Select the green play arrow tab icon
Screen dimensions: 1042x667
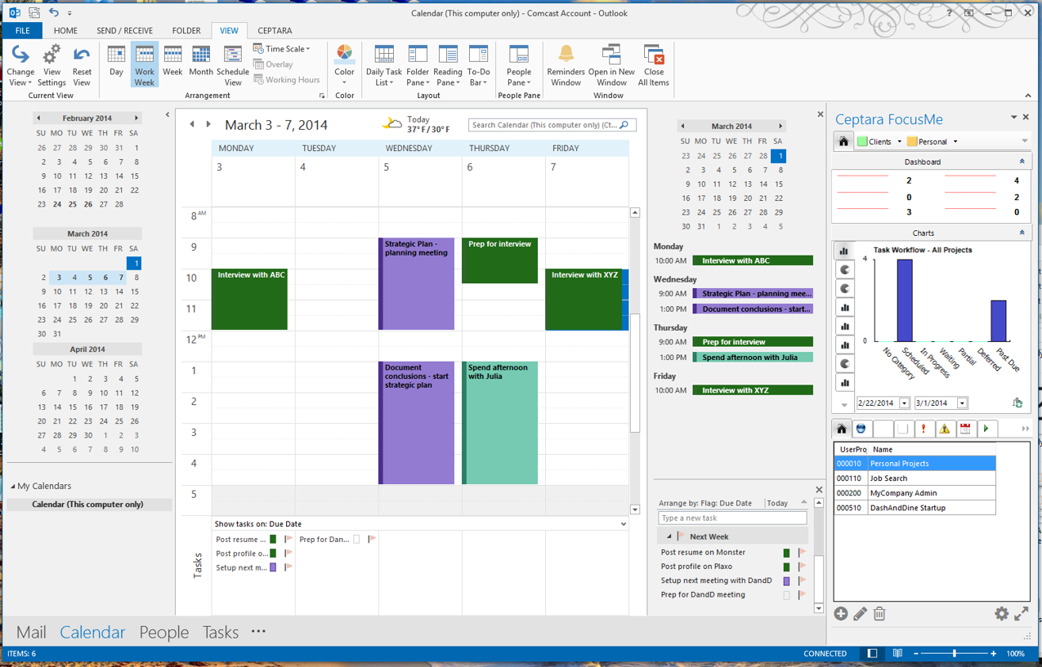[x=986, y=429]
